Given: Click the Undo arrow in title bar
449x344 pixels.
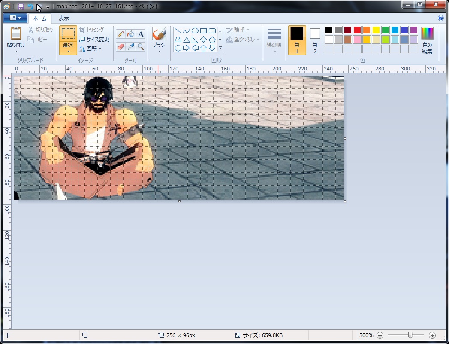Looking at the screenshot, I should click(x=30, y=6).
